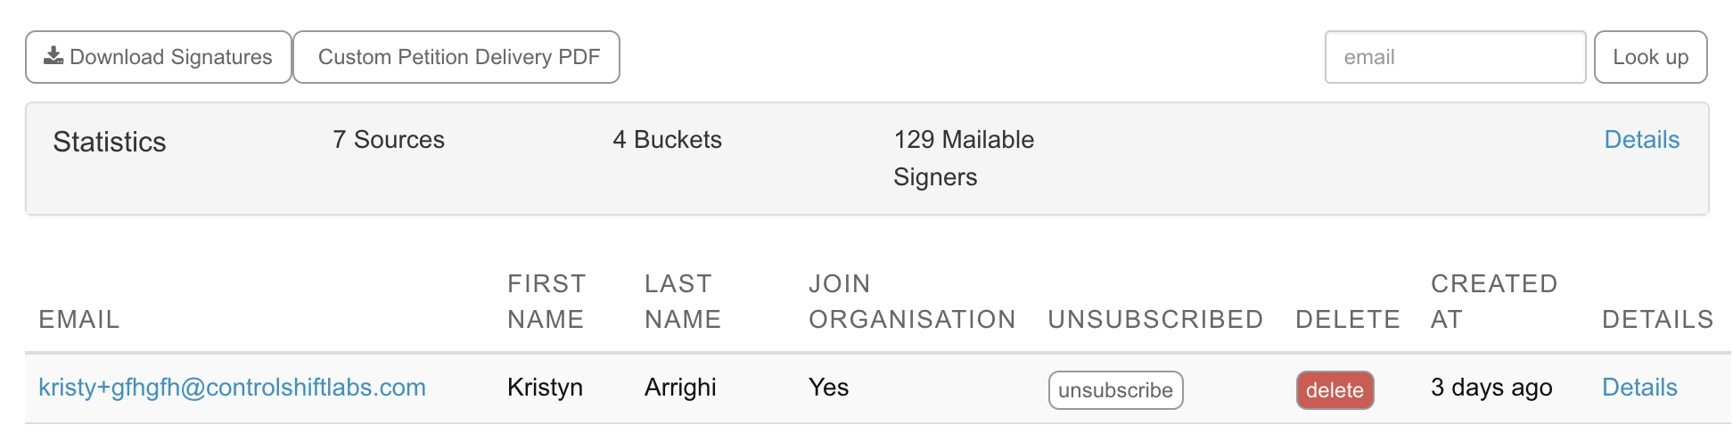Click the 129 Mailable Signers statistic
The width and height of the screenshot is (1733, 433).
tap(964, 159)
